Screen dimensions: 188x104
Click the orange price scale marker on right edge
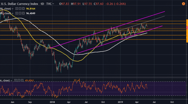[x=187, y=31]
